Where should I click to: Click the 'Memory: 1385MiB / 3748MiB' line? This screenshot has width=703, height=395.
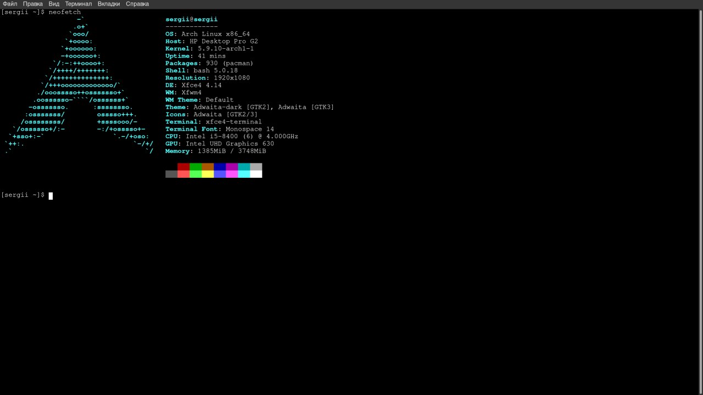[x=215, y=151]
